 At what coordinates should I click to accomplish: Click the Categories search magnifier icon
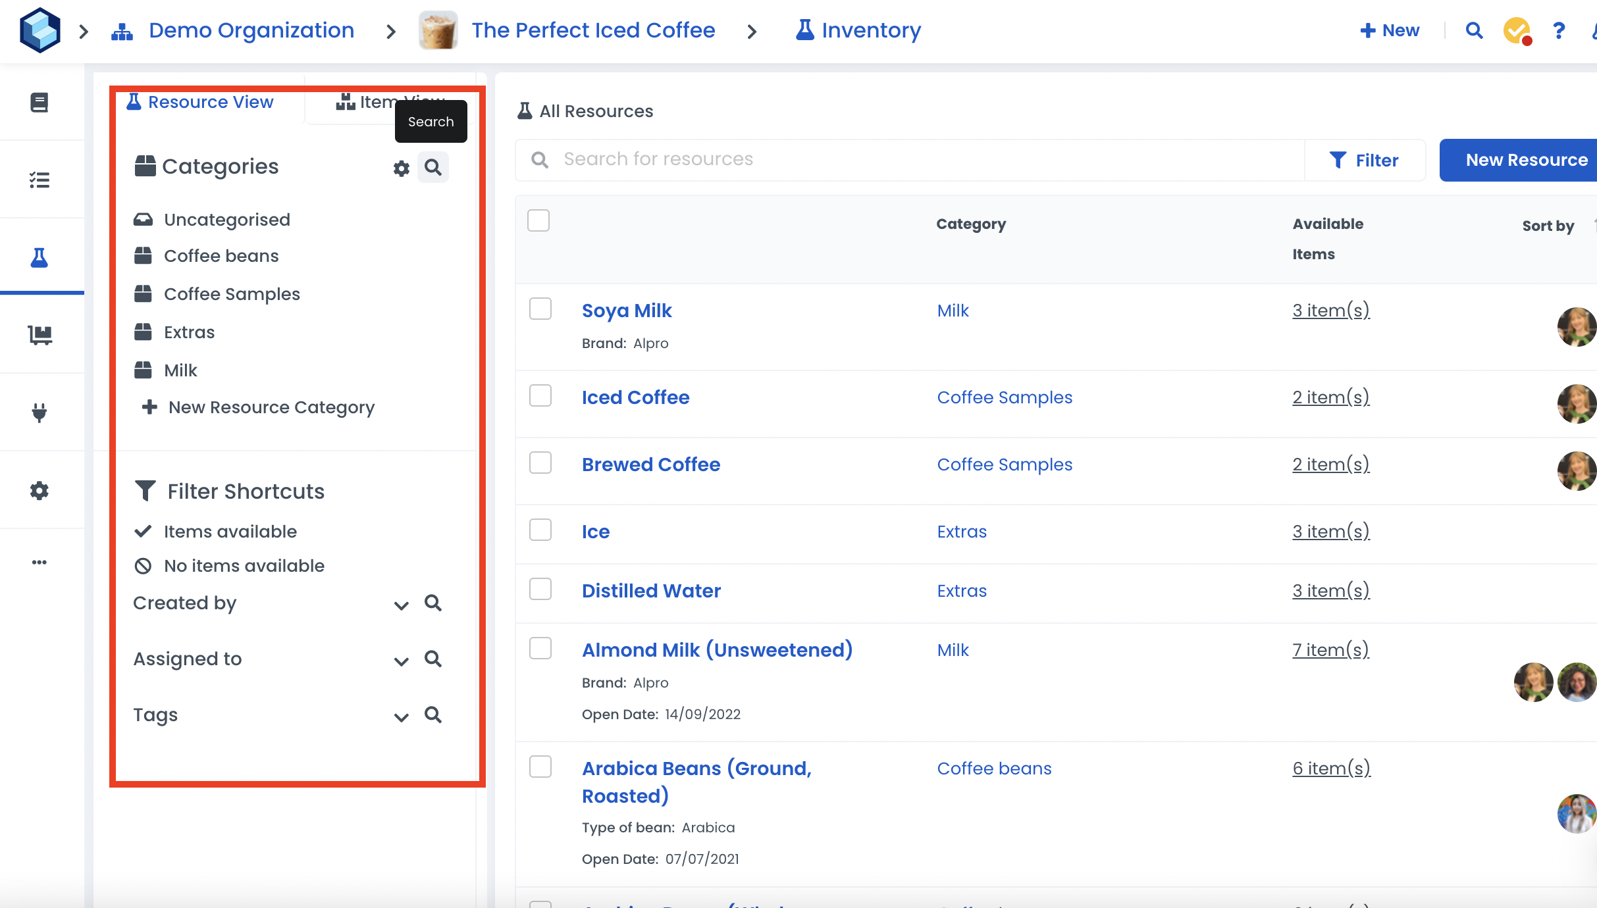pyautogui.click(x=433, y=167)
